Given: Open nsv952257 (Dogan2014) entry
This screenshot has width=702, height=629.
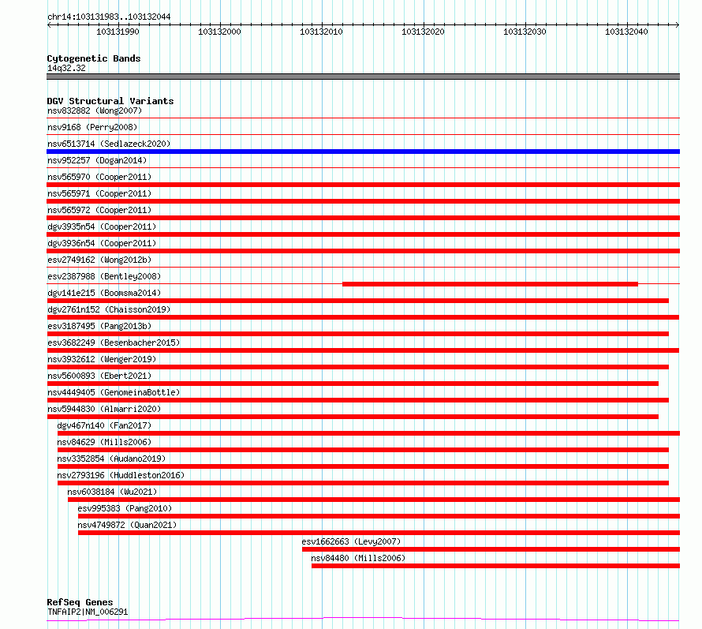Looking at the screenshot, I should point(97,160).
